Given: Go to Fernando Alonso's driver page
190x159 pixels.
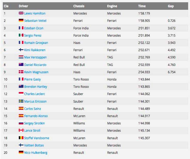Looking at the screenshot, I should tap(36, 116).
